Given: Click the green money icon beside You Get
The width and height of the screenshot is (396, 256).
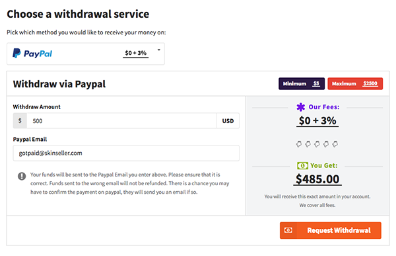Looking at the screenshot, I should (302, 165).
